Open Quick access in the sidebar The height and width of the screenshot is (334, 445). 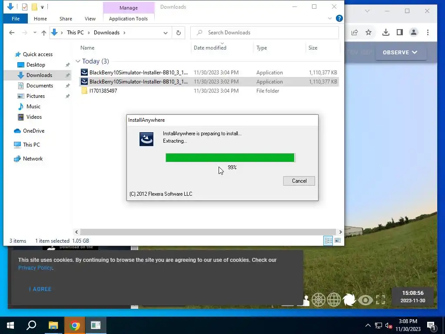click(37, 54)
